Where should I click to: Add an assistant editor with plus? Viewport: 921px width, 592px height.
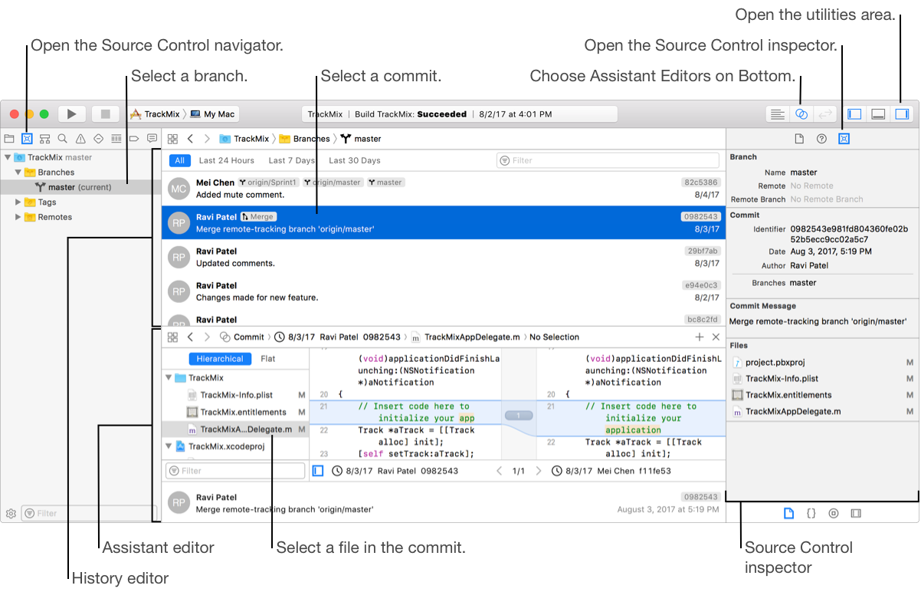699,337
